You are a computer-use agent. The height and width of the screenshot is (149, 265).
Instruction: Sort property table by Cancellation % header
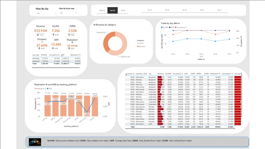click(227, 74)
